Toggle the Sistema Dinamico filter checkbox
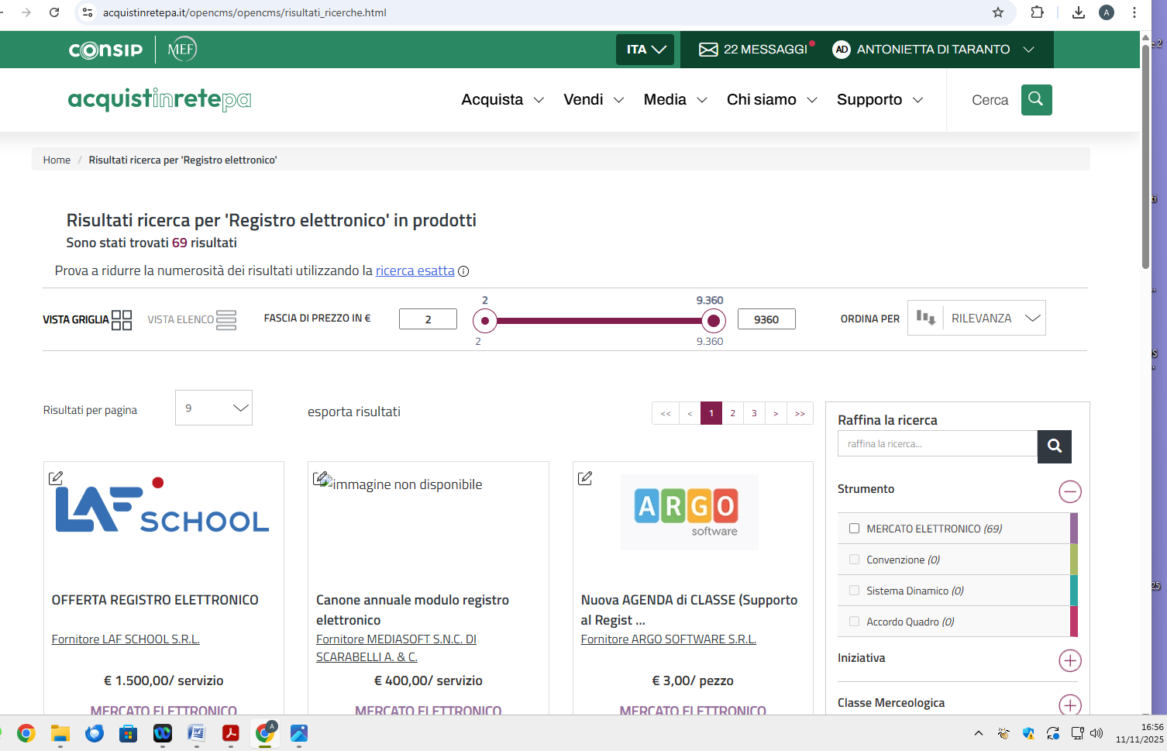The width and height of the screenshot is (1167, 751). pos(854,591)
